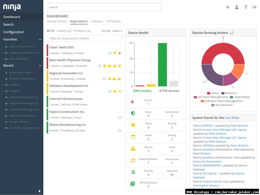Click the Filter by Organization Name field
Image resolution: width=260 pixels, height=195 pixels.
84,38
